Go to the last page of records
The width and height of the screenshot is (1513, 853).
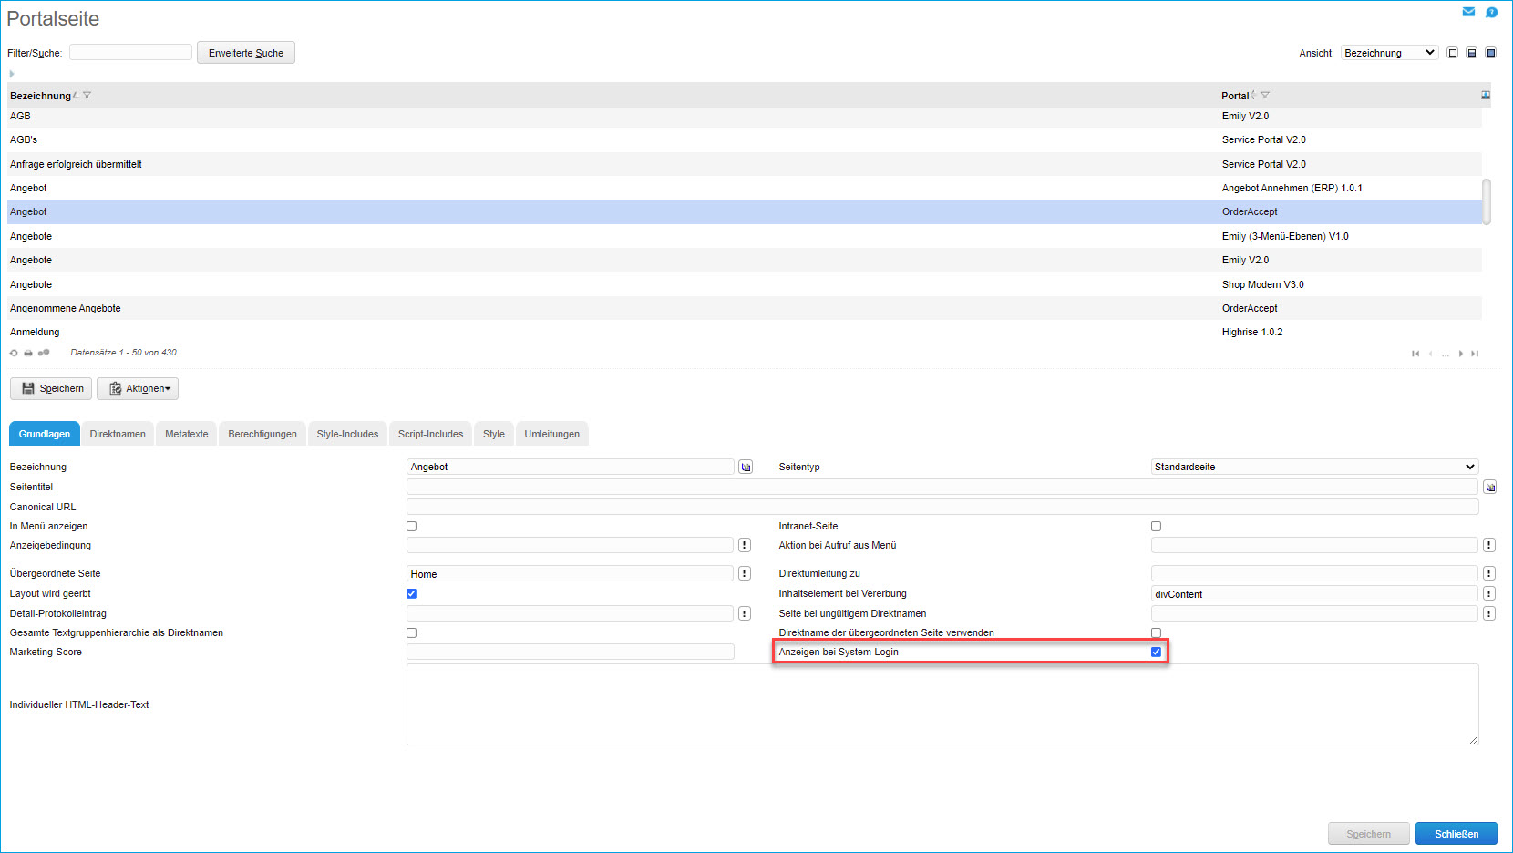coord(1475,354)
